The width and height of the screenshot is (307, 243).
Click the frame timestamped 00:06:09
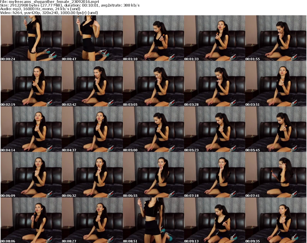(x=31, y=175)
